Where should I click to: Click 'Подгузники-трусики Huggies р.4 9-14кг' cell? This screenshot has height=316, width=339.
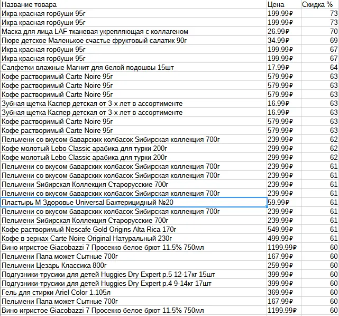[x=134, y=283]
